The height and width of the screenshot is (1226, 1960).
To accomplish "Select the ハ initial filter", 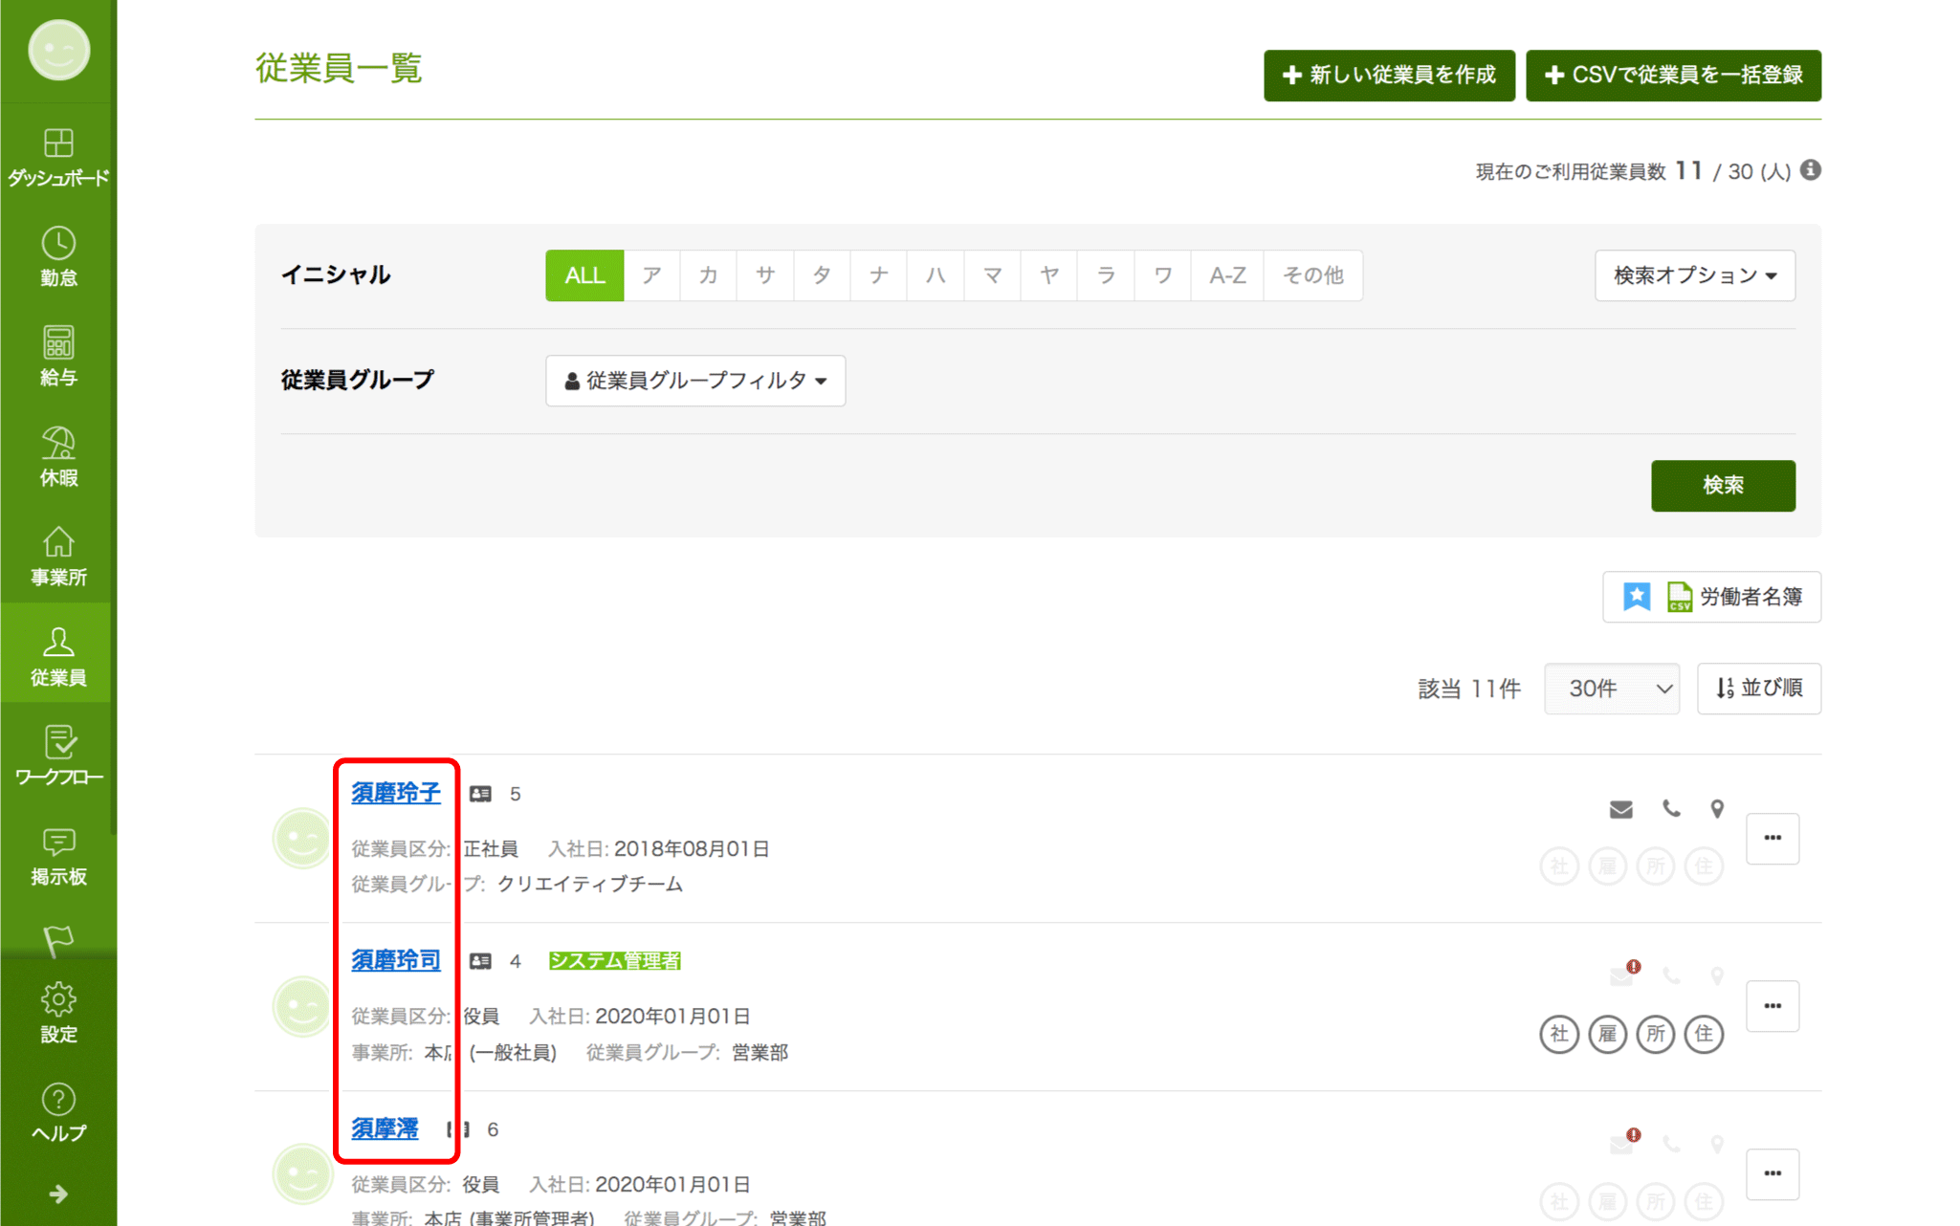I will point(936,275).
